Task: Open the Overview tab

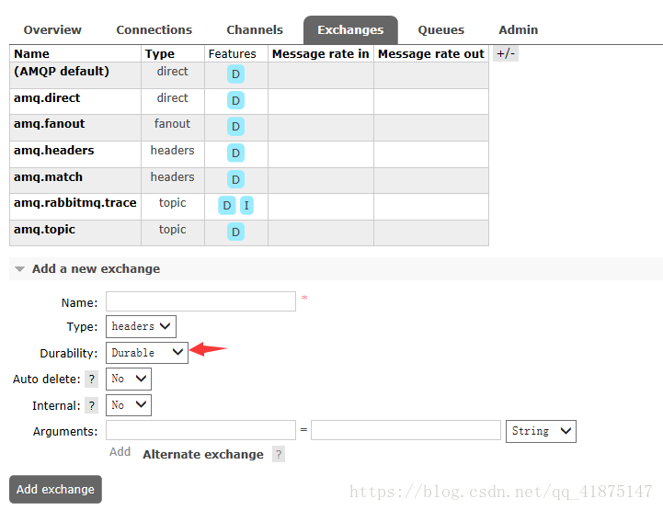Action: (52, 30)
